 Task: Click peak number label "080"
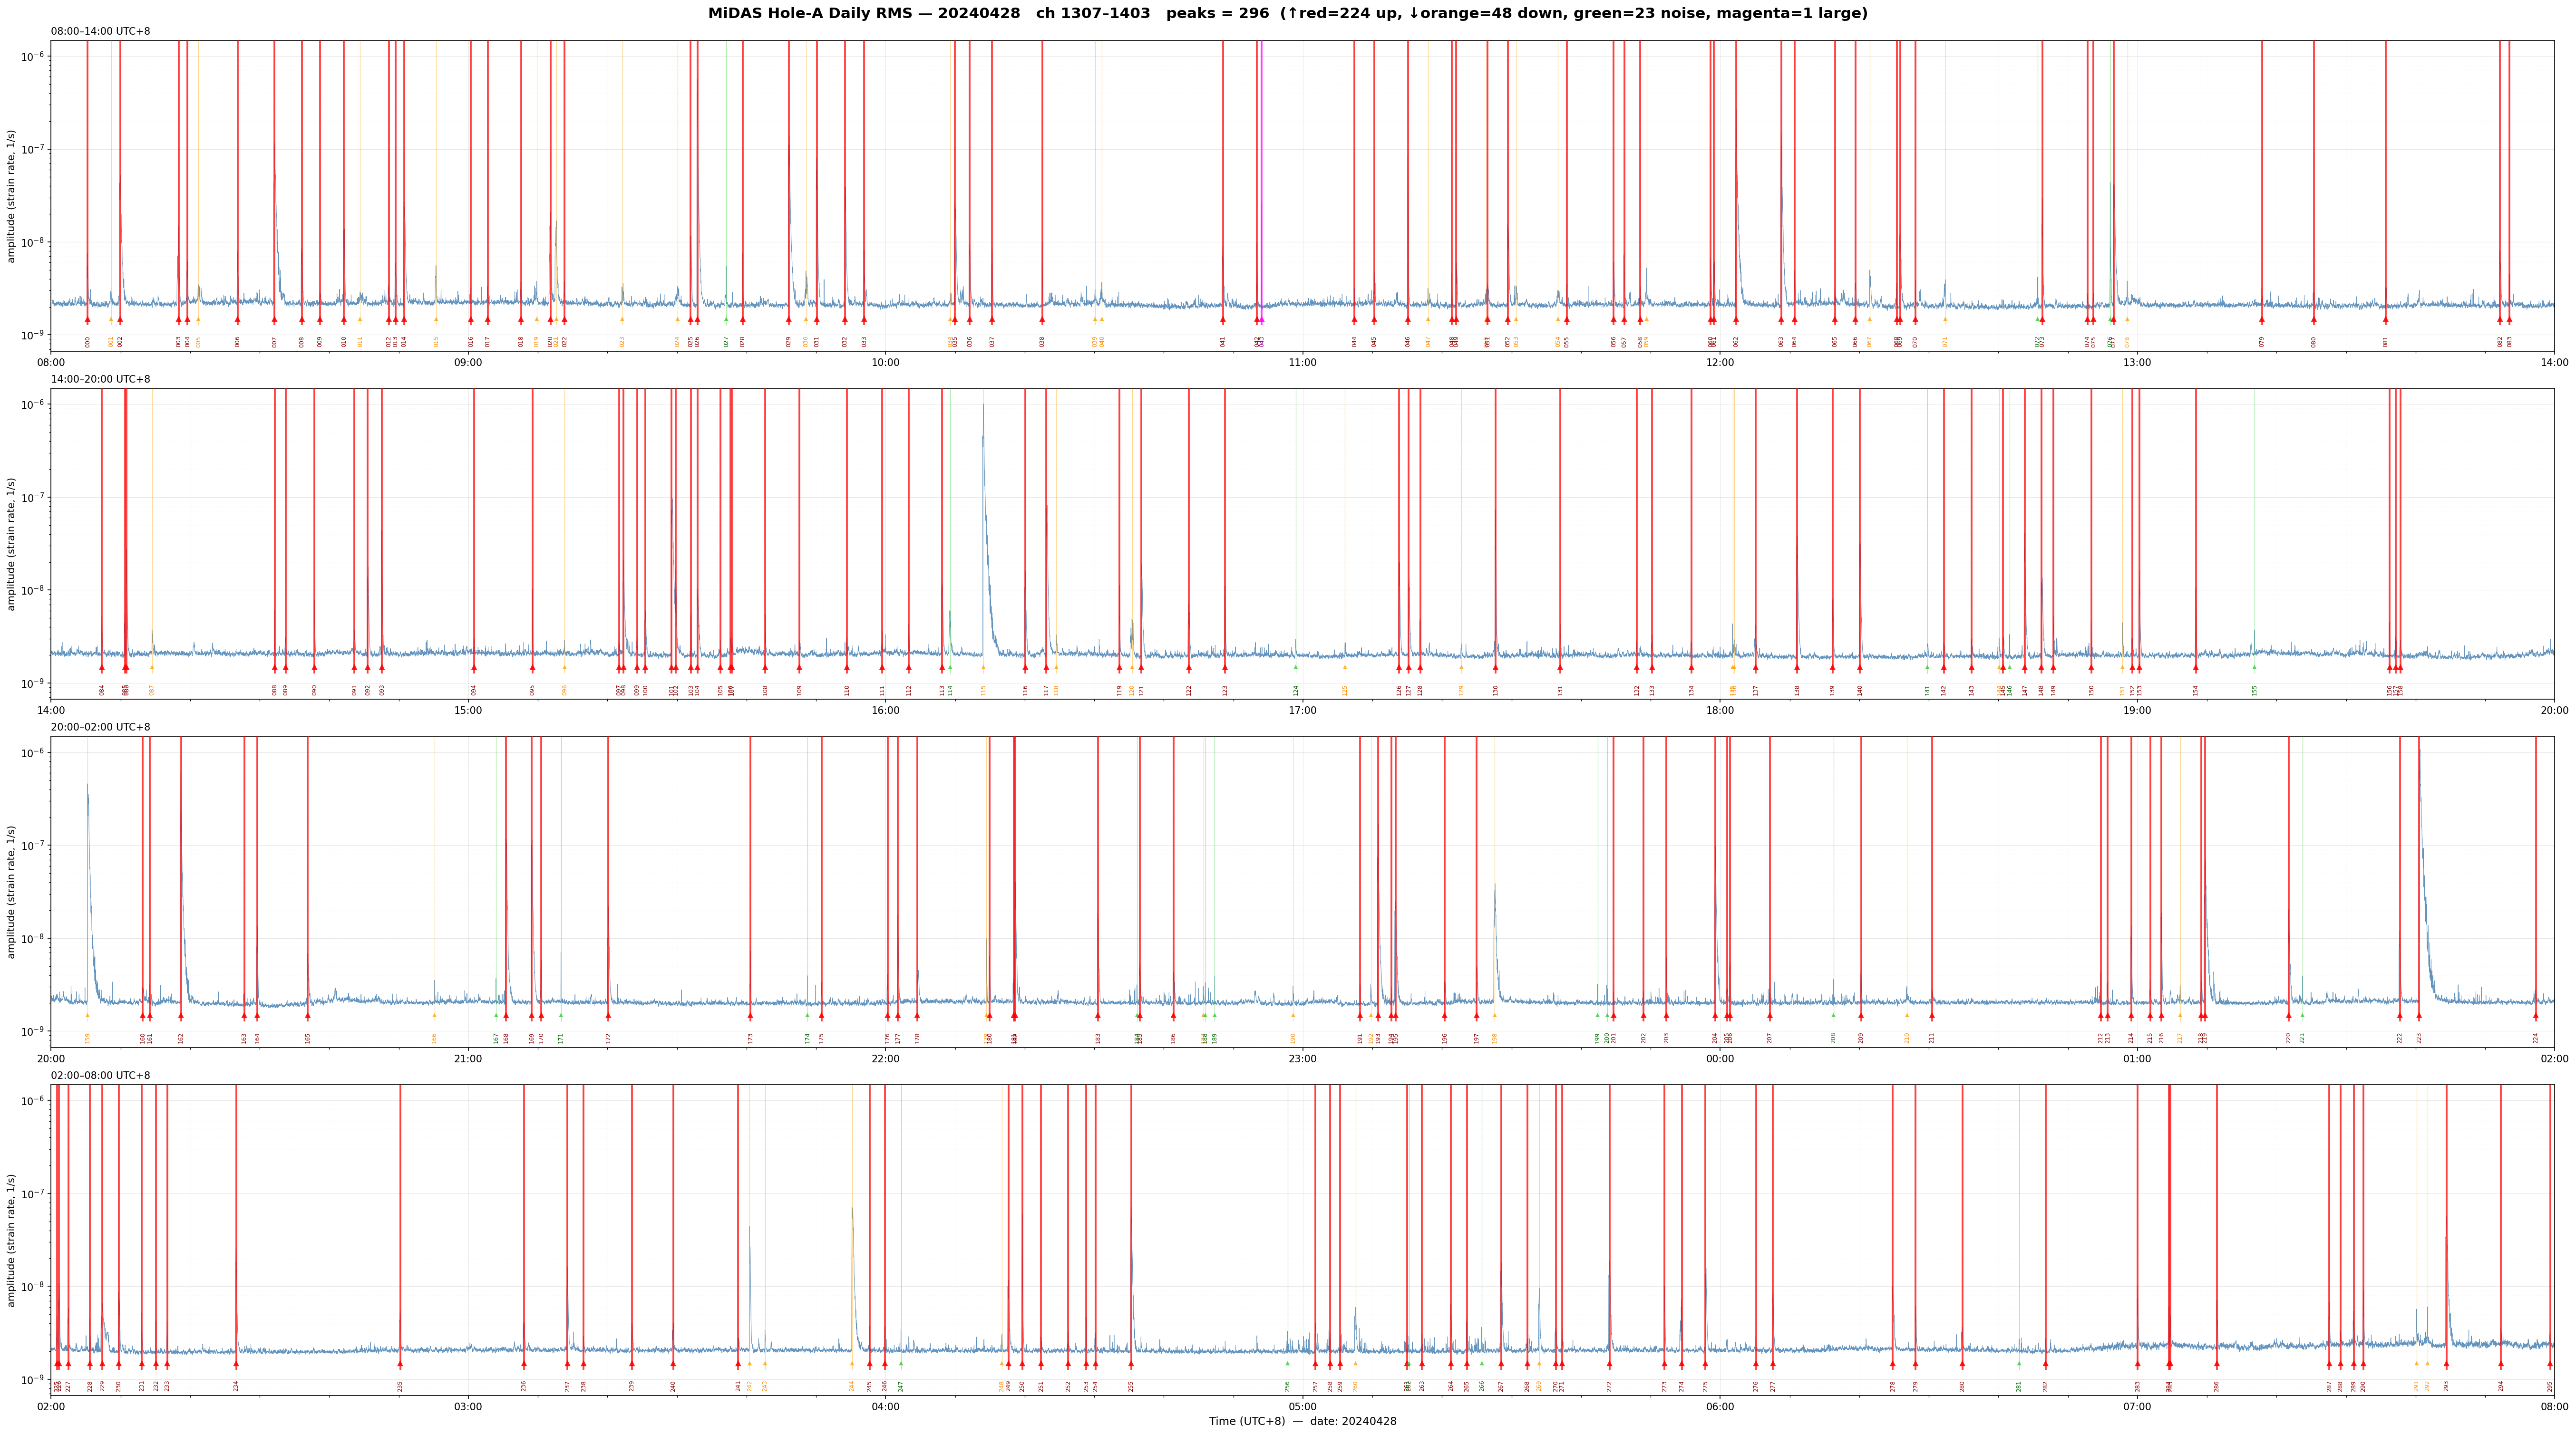pyautogui.click(x=2314, y=342)
